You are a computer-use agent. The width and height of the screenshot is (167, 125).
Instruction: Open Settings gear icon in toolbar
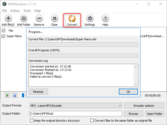[90, 19]
